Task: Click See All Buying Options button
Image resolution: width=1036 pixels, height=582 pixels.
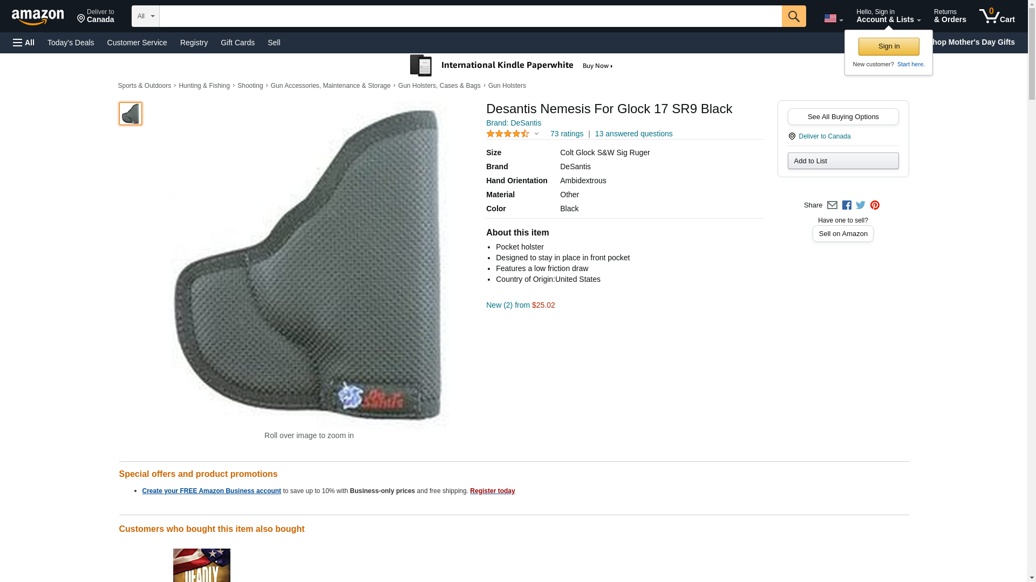Action: (843, 117)
